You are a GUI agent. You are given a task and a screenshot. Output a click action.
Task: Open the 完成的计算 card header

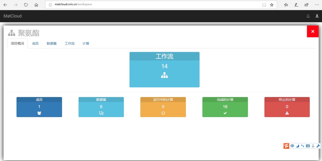pyautogui.click(x=225, y=100)
